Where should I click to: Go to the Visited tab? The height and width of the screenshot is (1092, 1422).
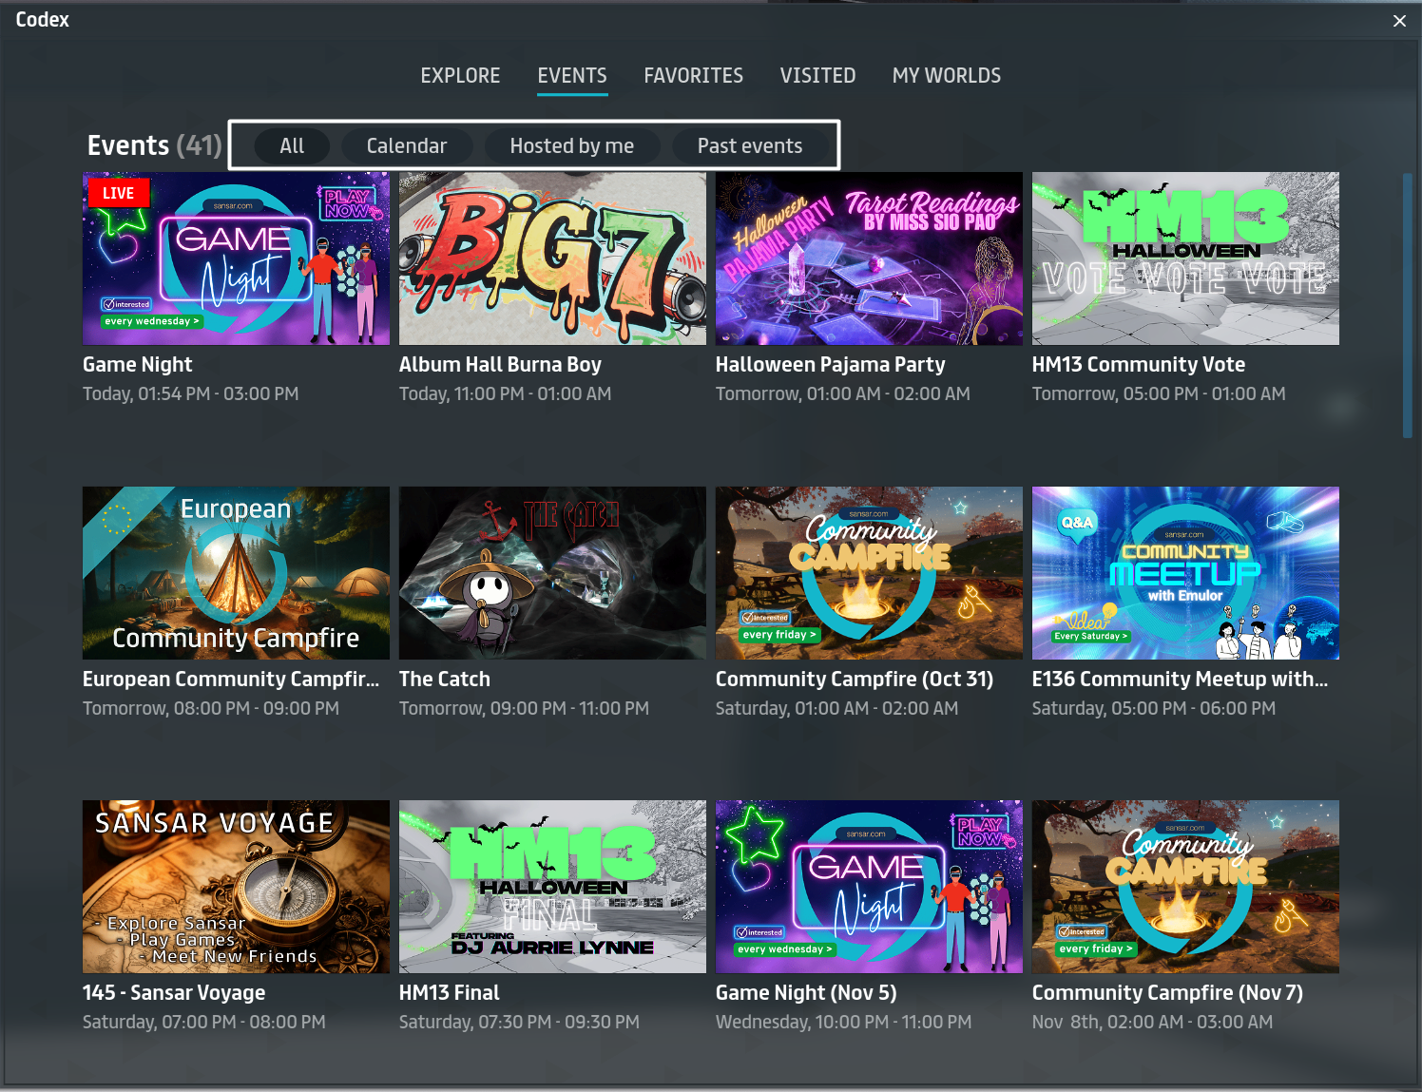[x=817, y=76]
